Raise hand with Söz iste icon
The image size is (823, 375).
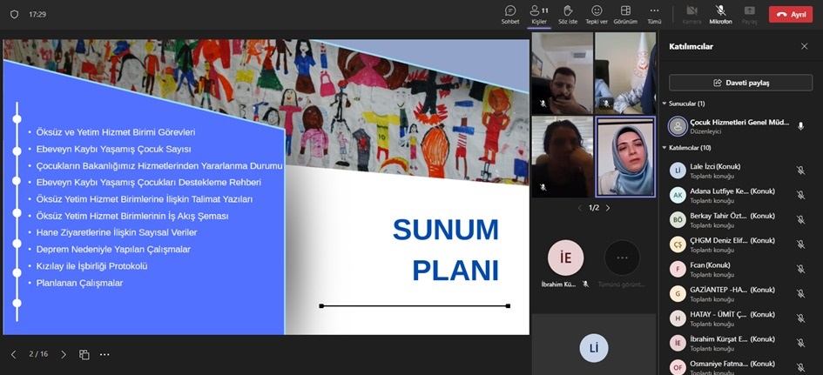tap(567, 11)
